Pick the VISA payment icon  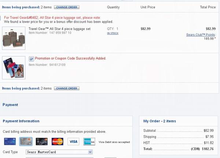[73, 142]
